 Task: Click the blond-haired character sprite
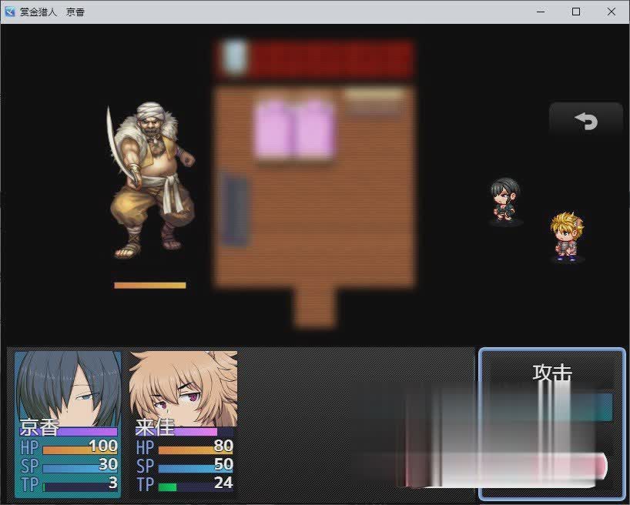click(567, 237)
